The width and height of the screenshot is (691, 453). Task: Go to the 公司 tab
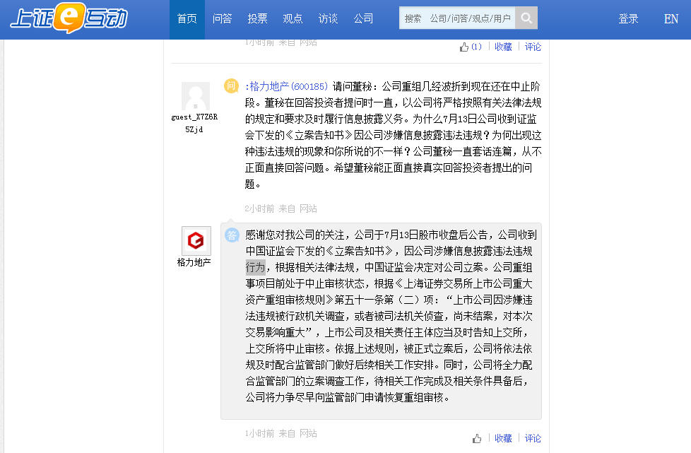(x=363, y=19)
